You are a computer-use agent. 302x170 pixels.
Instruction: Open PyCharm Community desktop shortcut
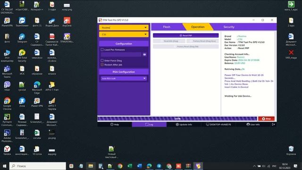7,119
